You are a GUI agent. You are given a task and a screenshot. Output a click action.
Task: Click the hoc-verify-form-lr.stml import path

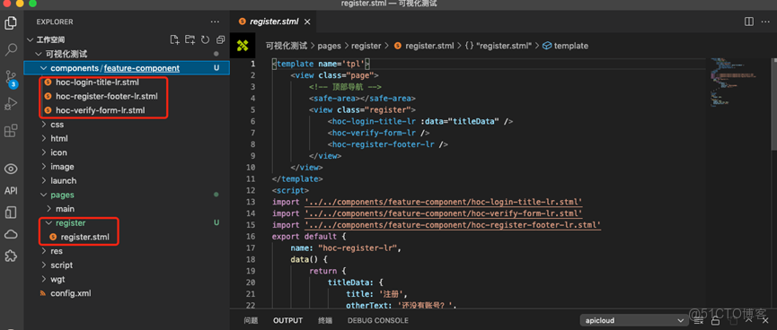444,213
